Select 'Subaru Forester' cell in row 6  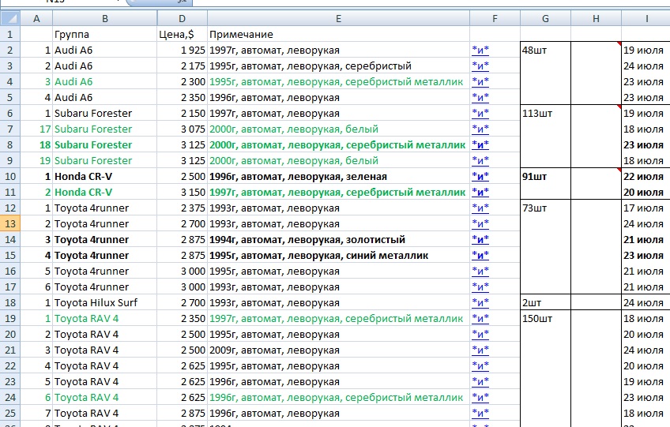coord(104,113)
